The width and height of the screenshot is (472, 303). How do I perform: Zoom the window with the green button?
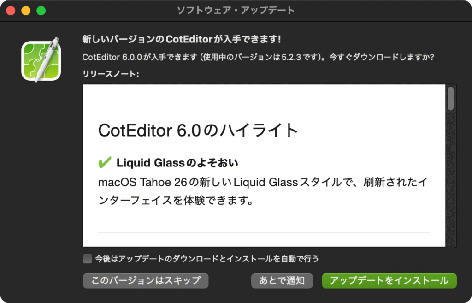pyautogui.click(x=41, y=11)
